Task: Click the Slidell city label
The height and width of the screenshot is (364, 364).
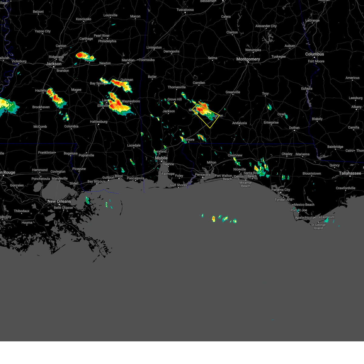Action: [x=74, y=184]
